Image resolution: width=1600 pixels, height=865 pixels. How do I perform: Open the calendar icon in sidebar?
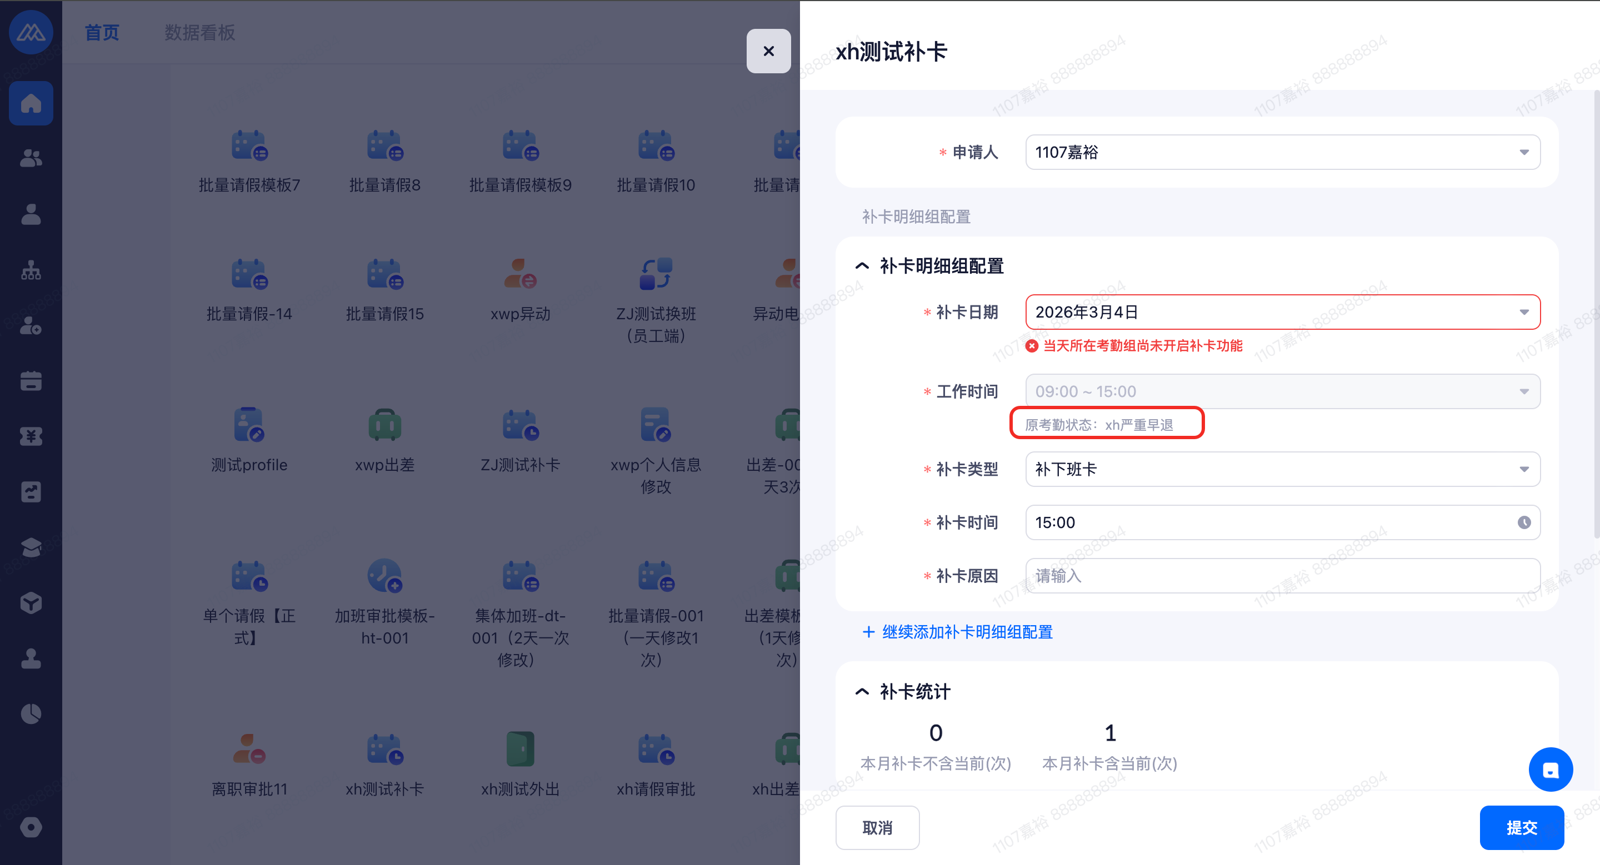[31, 381]
